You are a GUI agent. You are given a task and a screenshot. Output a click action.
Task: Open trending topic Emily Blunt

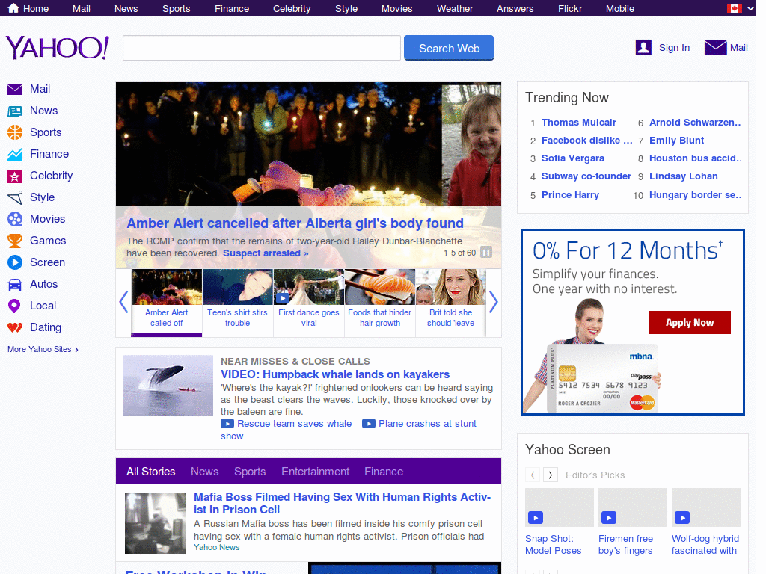pos(676,141)
